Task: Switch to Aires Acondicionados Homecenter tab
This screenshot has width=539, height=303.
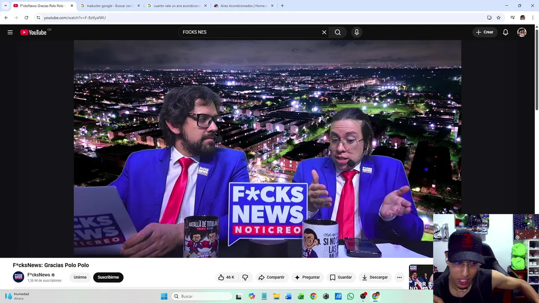Action: point(243,6)
